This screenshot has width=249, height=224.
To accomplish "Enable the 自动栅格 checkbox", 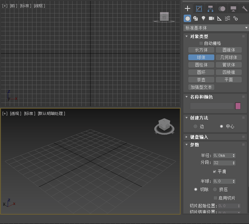I will pos(201,43).
